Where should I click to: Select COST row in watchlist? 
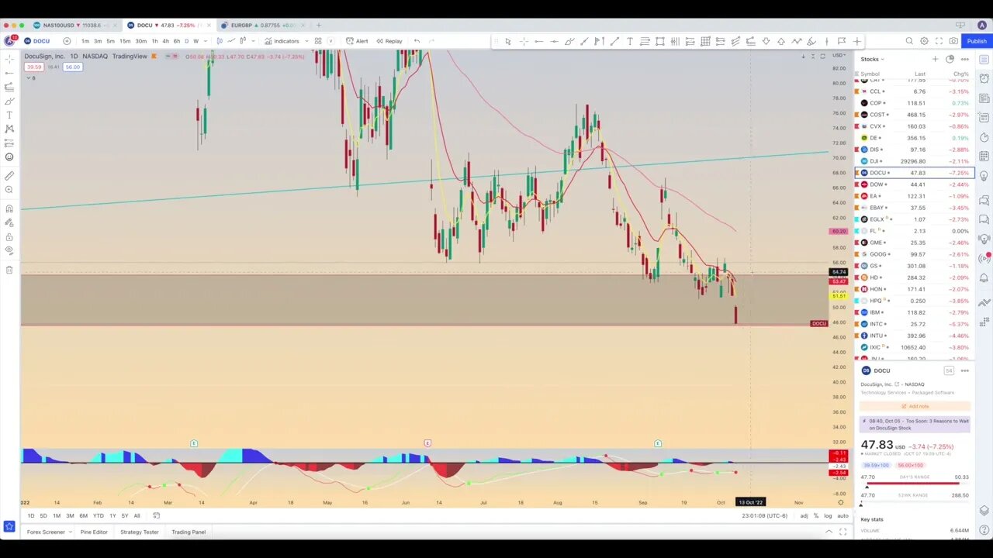(x=914, y=115)
